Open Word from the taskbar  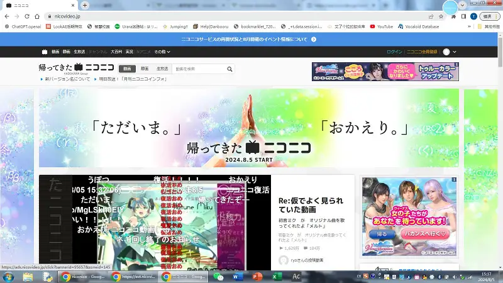click(238, 277)
